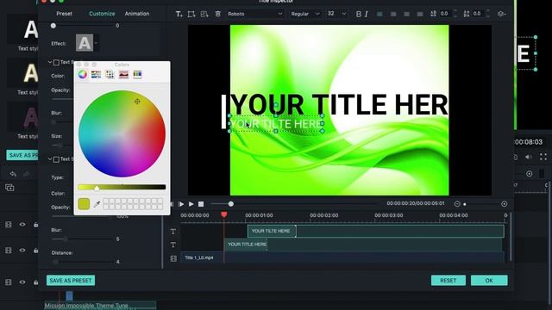
Task: Switch to the Animation tab
Action: pos(137,14)
